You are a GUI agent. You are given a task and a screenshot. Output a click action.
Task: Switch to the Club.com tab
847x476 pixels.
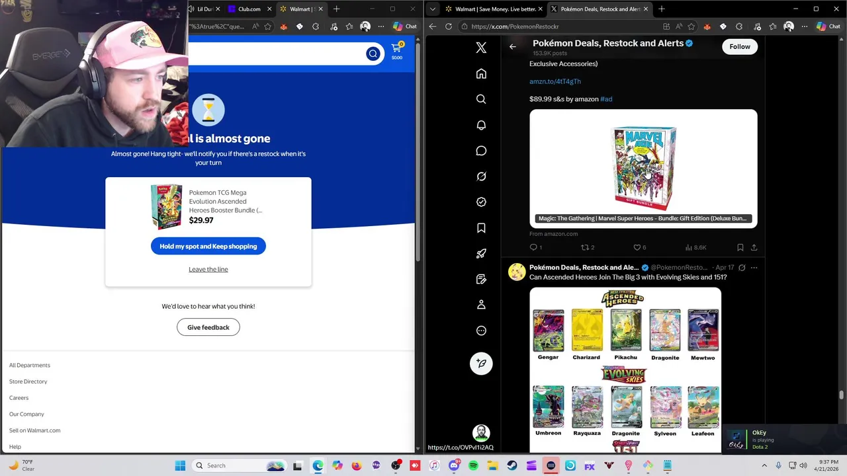[x=248, y=9]
